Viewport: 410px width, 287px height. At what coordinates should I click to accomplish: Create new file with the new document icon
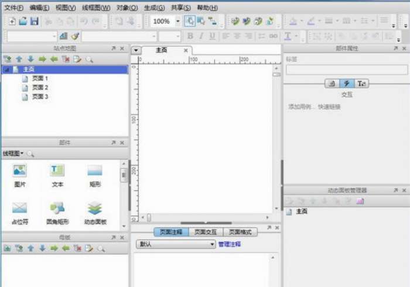[12, 21]
